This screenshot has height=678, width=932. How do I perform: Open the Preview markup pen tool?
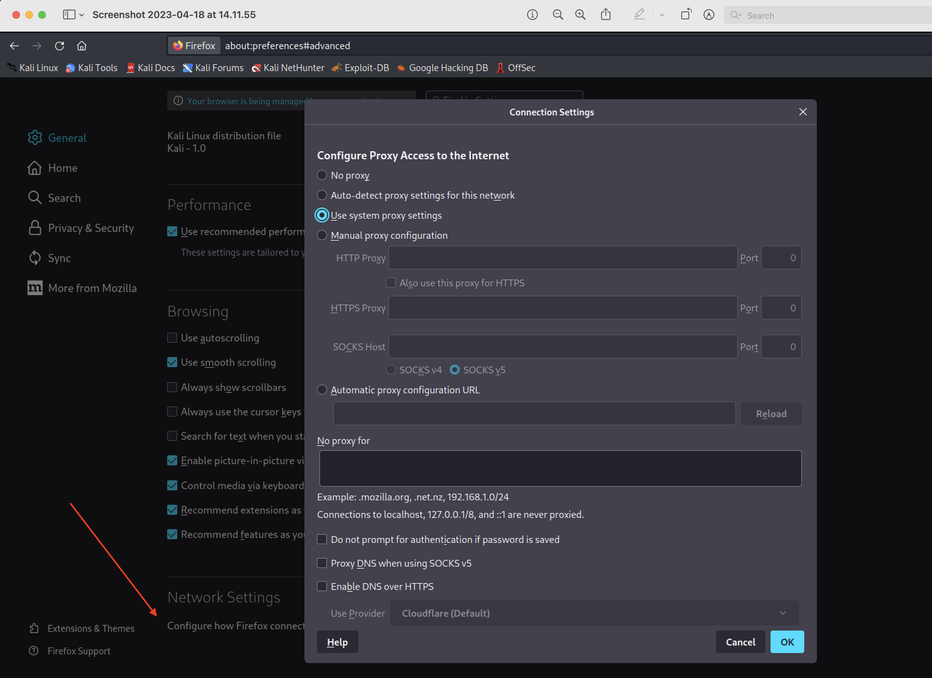(639, 15)
